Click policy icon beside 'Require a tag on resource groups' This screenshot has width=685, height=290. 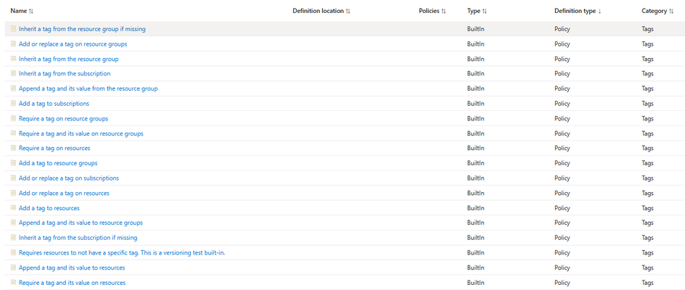13,118
